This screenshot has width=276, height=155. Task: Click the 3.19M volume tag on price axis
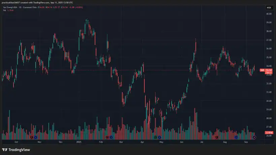coord(268,133)
